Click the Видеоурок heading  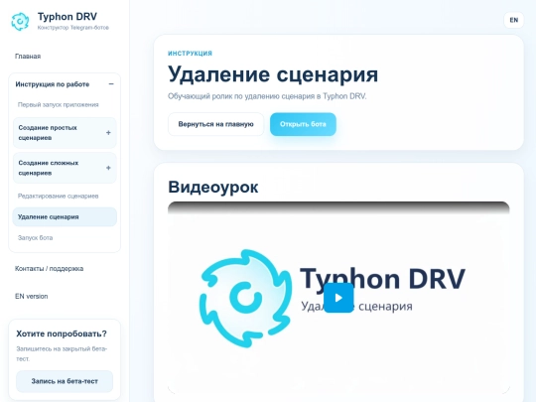(x=213, y=187)
